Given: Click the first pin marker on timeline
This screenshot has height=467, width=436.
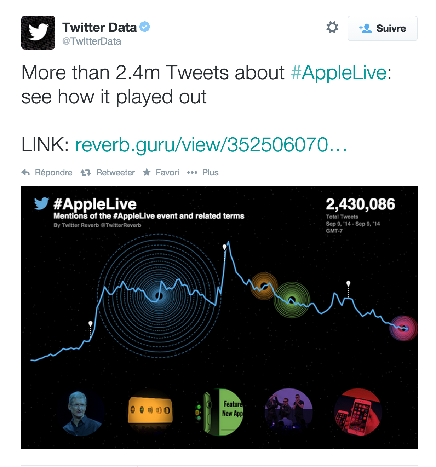Looking at the screenshot, I should click(x=91, y=324).
